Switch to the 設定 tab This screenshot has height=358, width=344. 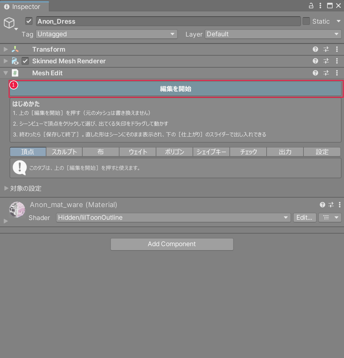[322, 152]
